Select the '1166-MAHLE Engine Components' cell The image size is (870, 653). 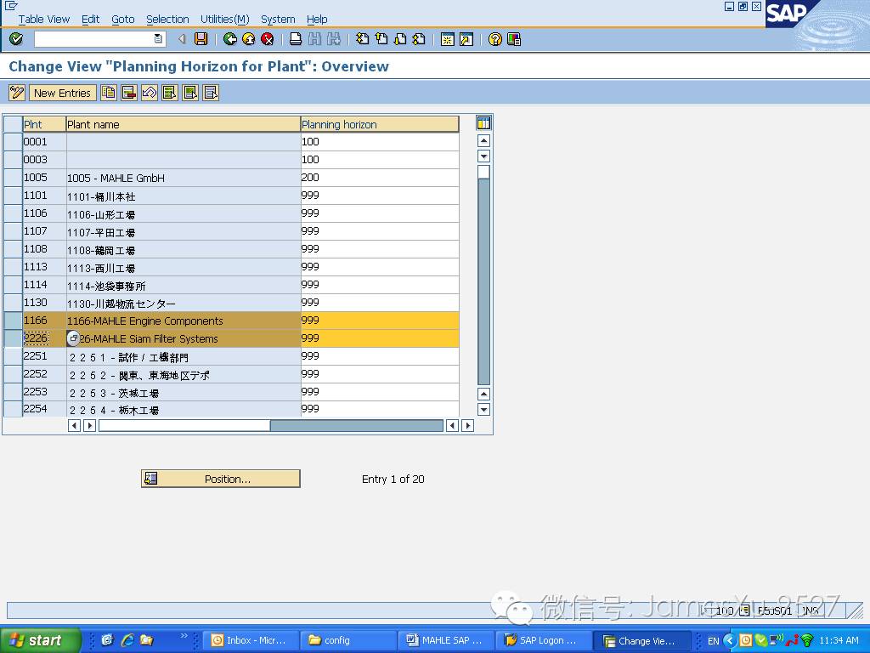(x=184, y=321)
